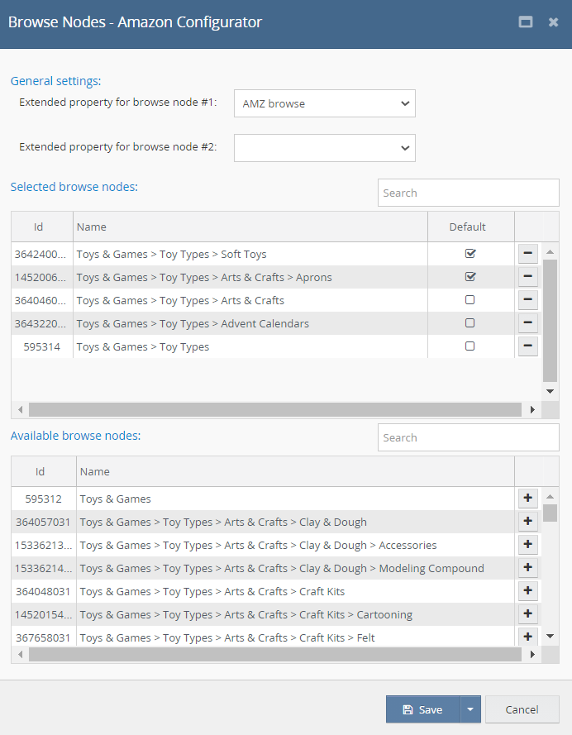572x735 pixels.
Task: Sort selected nodes by Name column
Action: (250, 227)
